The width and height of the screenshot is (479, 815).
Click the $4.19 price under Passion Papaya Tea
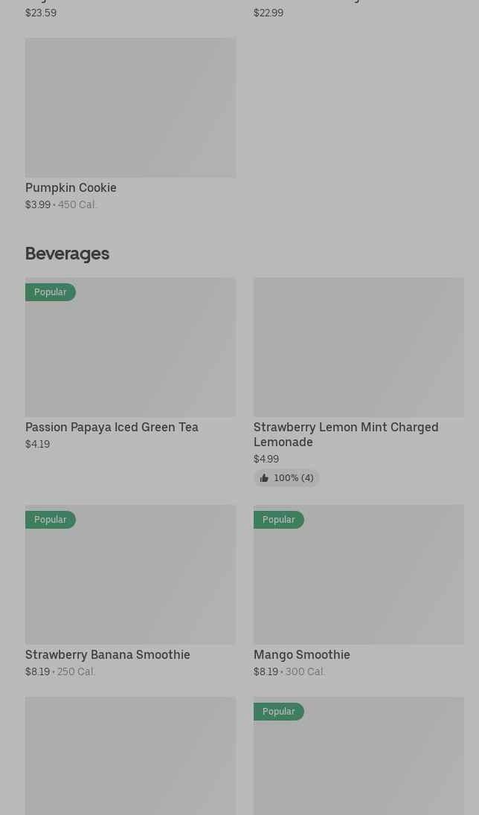37,445
